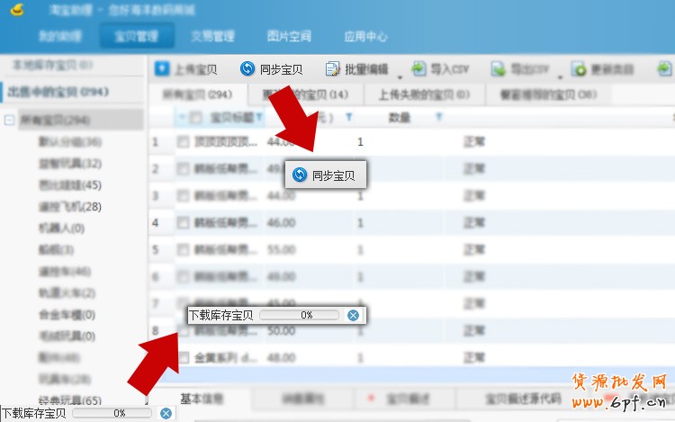Click the 上传宝贝 upload icon in toolbar

click(x=162, y=69)
